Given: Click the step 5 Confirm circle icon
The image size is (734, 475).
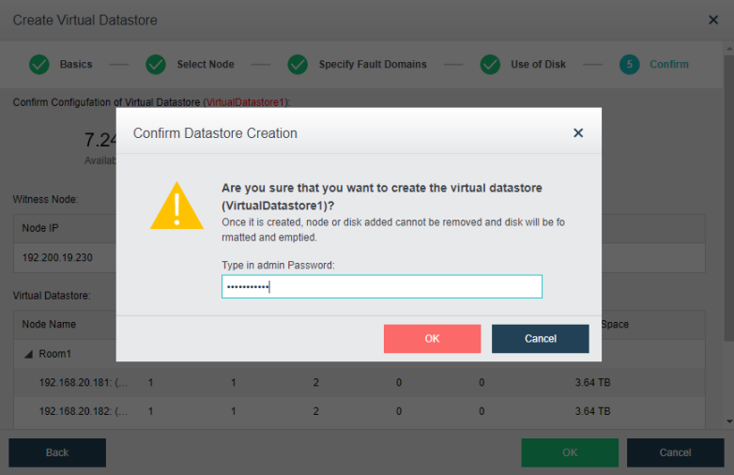Looking at the screenshot, I should 629,65.
